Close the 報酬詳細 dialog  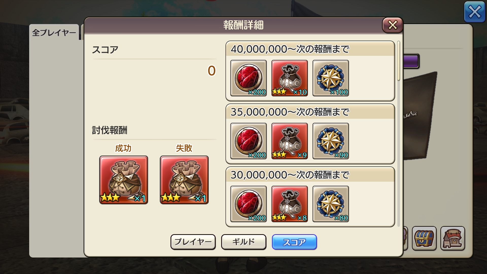392,25
